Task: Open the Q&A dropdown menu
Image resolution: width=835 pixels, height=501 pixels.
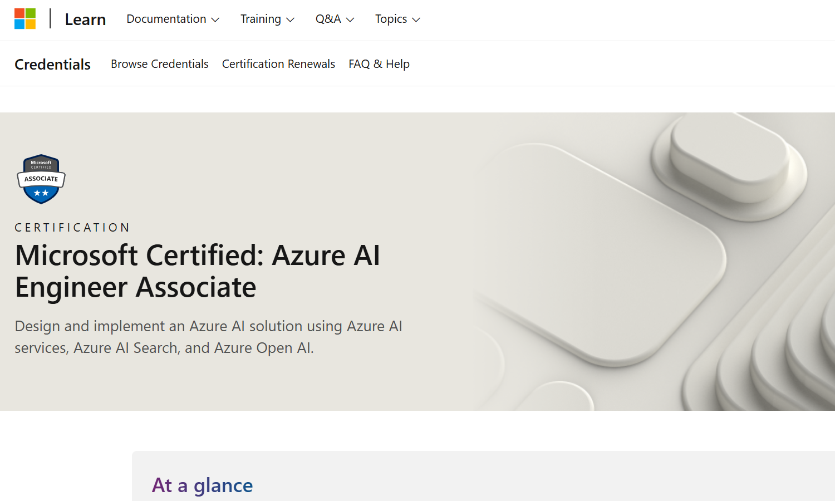Action: tap(328, 19)
